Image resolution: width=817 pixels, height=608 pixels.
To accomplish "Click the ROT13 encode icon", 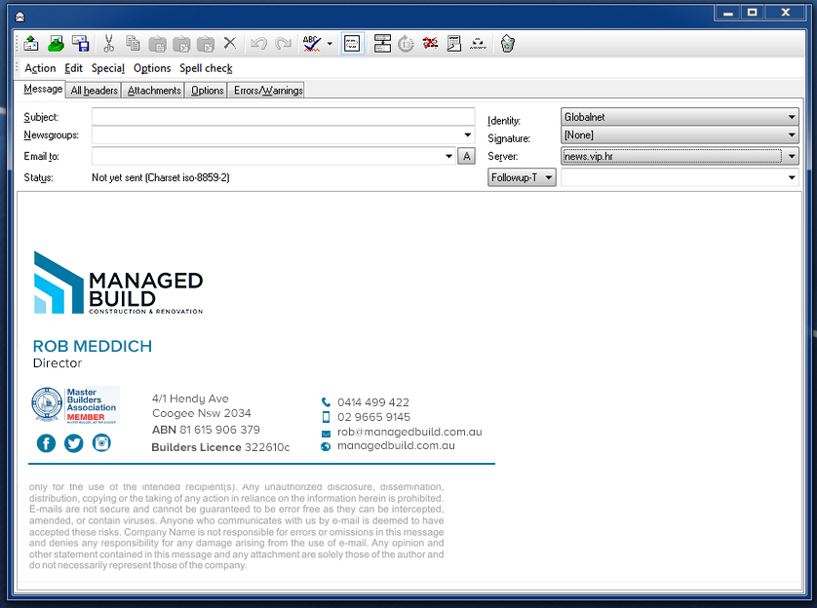I will coord(406,44).
